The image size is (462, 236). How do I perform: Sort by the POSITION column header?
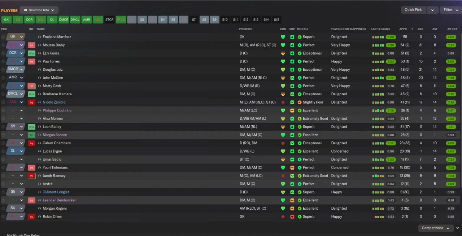245,29
